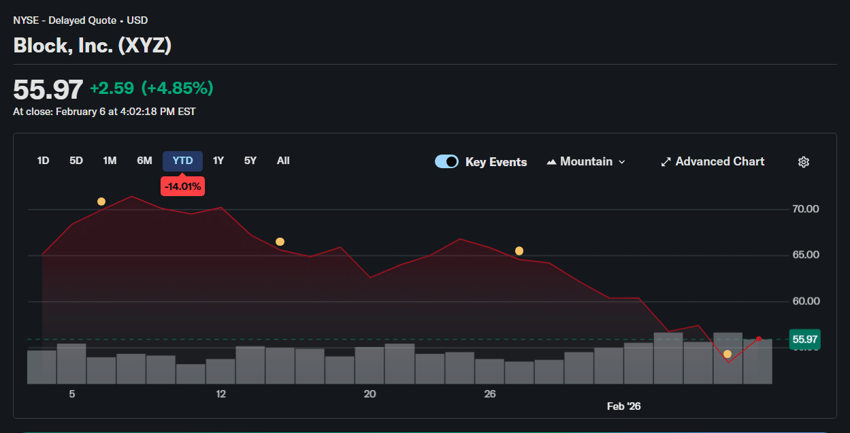Show the 1Y price history
The image size is (850, 433).
(218, 161)
